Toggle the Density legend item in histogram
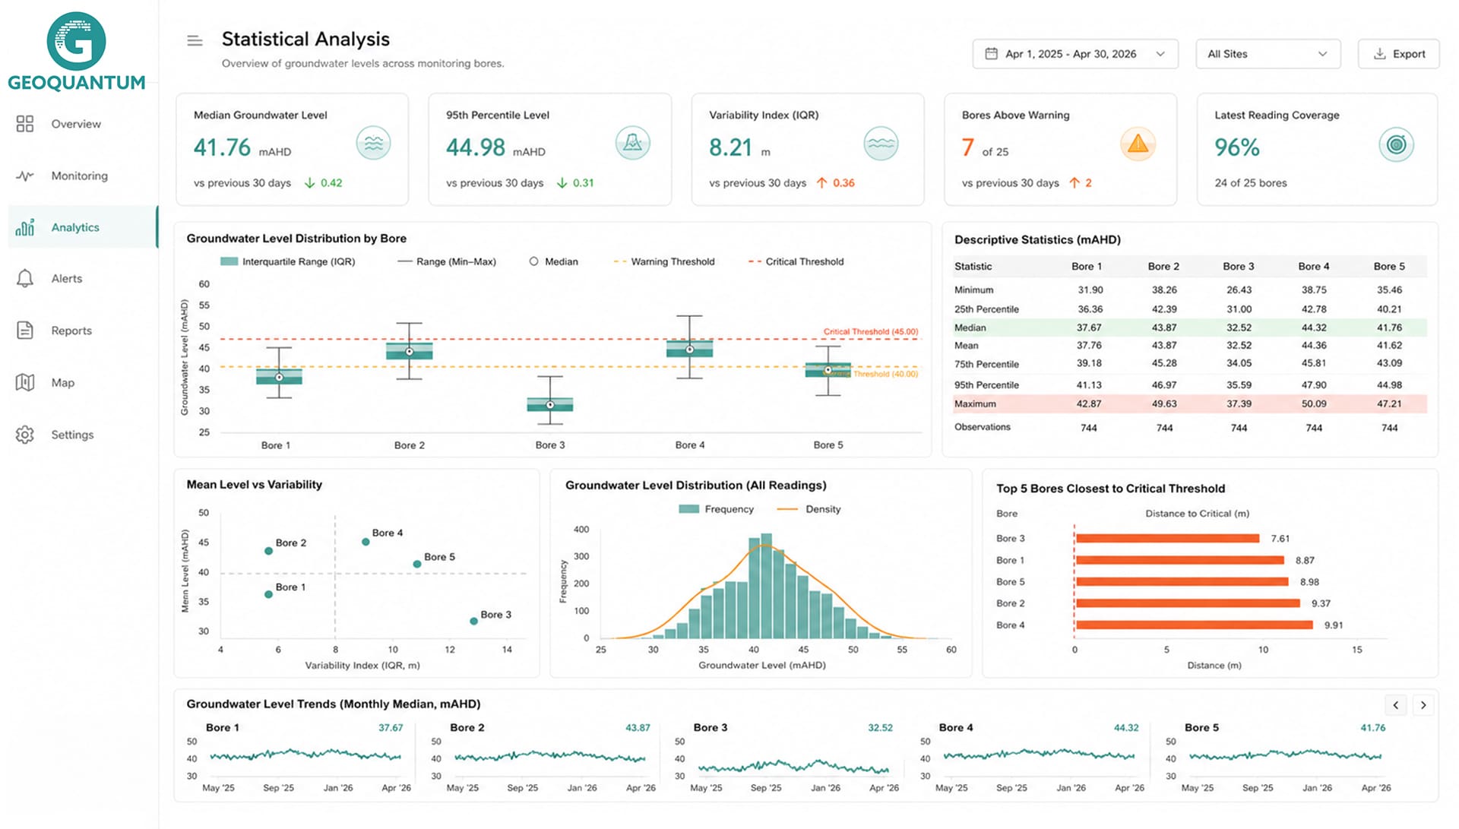The image size is (1459, 829). (x=809, y=509)
